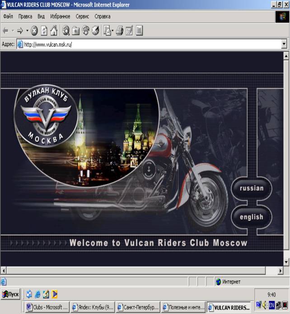Refresh the page with Refresh icon
The image size is (290, 314).
(44, 31)
